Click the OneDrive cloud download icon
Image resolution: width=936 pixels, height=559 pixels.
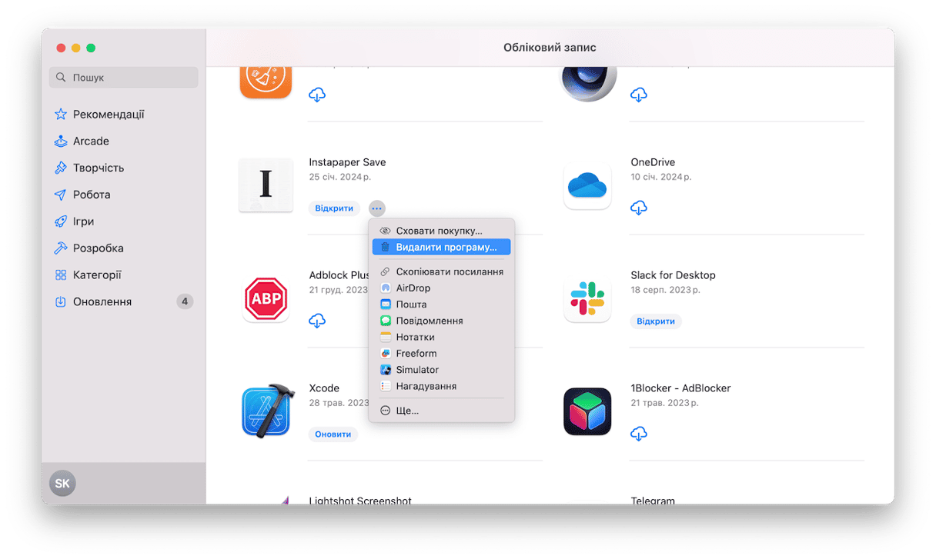[638, 208]
